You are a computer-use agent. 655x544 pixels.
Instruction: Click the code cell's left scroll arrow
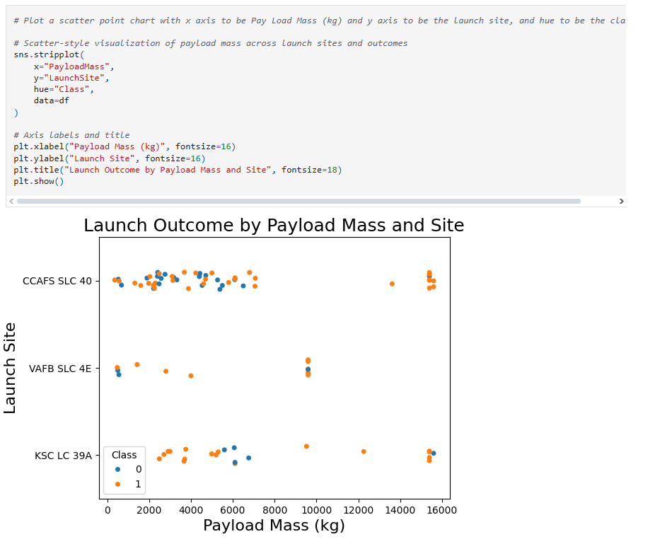pos(11,201)
